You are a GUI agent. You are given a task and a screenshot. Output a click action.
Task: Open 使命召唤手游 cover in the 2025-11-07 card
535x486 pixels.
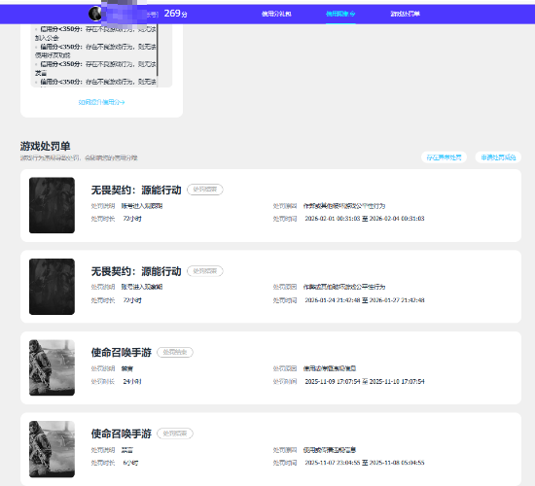52,449
